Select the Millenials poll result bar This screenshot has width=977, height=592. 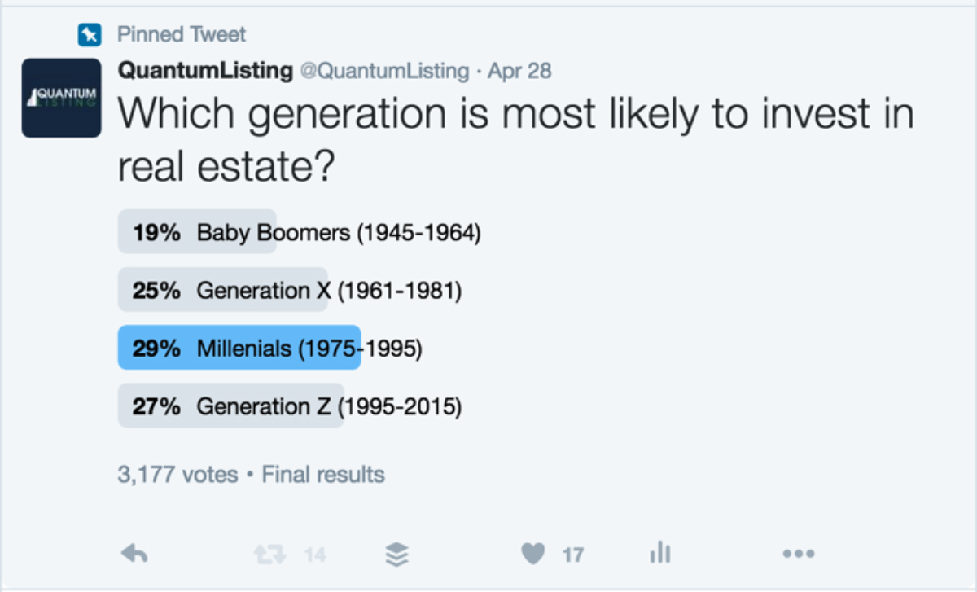(239, 349)
